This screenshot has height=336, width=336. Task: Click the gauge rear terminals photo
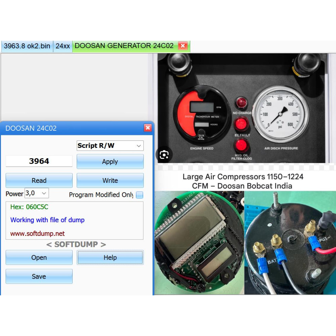click(x=290, y=243)
